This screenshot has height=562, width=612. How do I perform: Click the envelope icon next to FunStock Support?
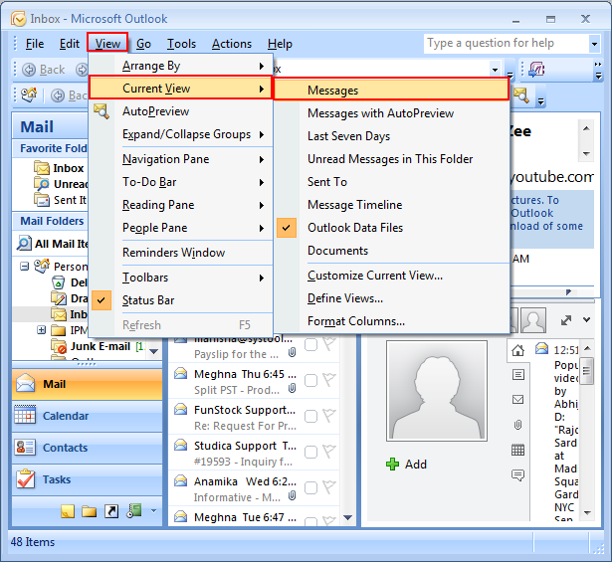(180, 409)
